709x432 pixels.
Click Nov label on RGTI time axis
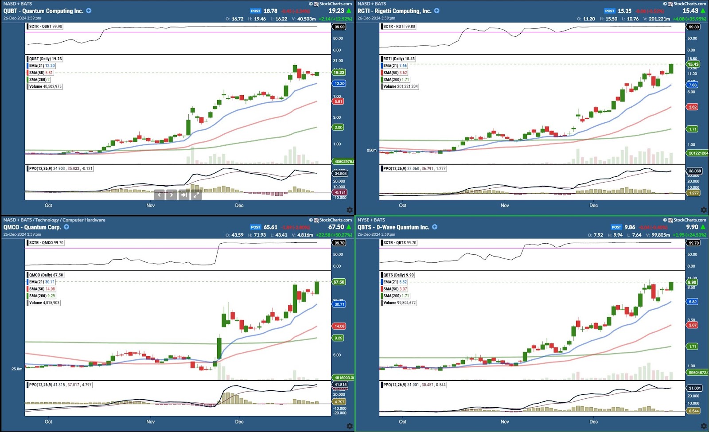[x=505, y=206]
